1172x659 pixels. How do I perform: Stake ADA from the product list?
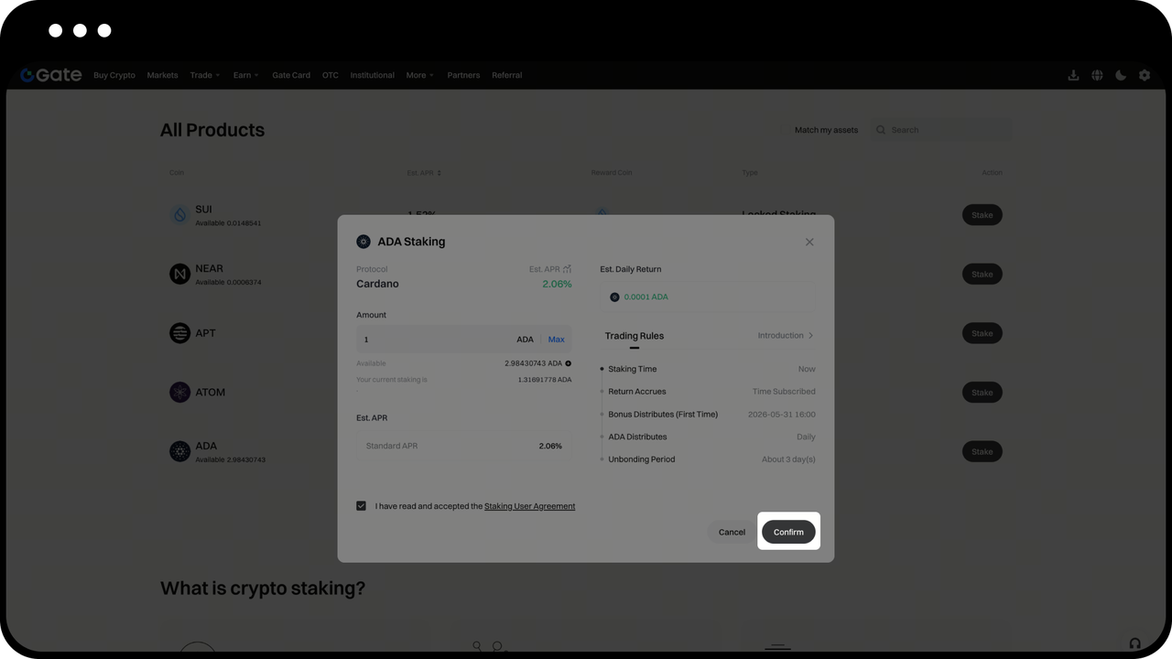982,451
